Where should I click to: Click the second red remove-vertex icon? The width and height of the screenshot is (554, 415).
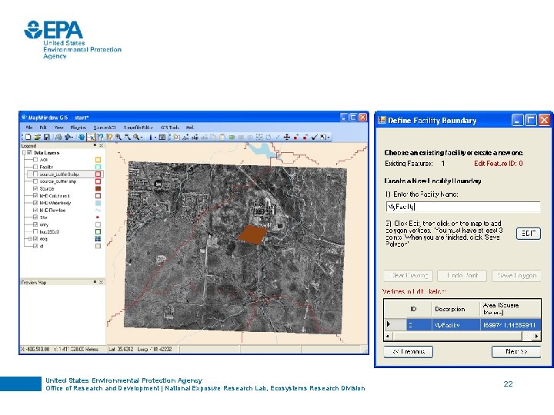(305, 138)
